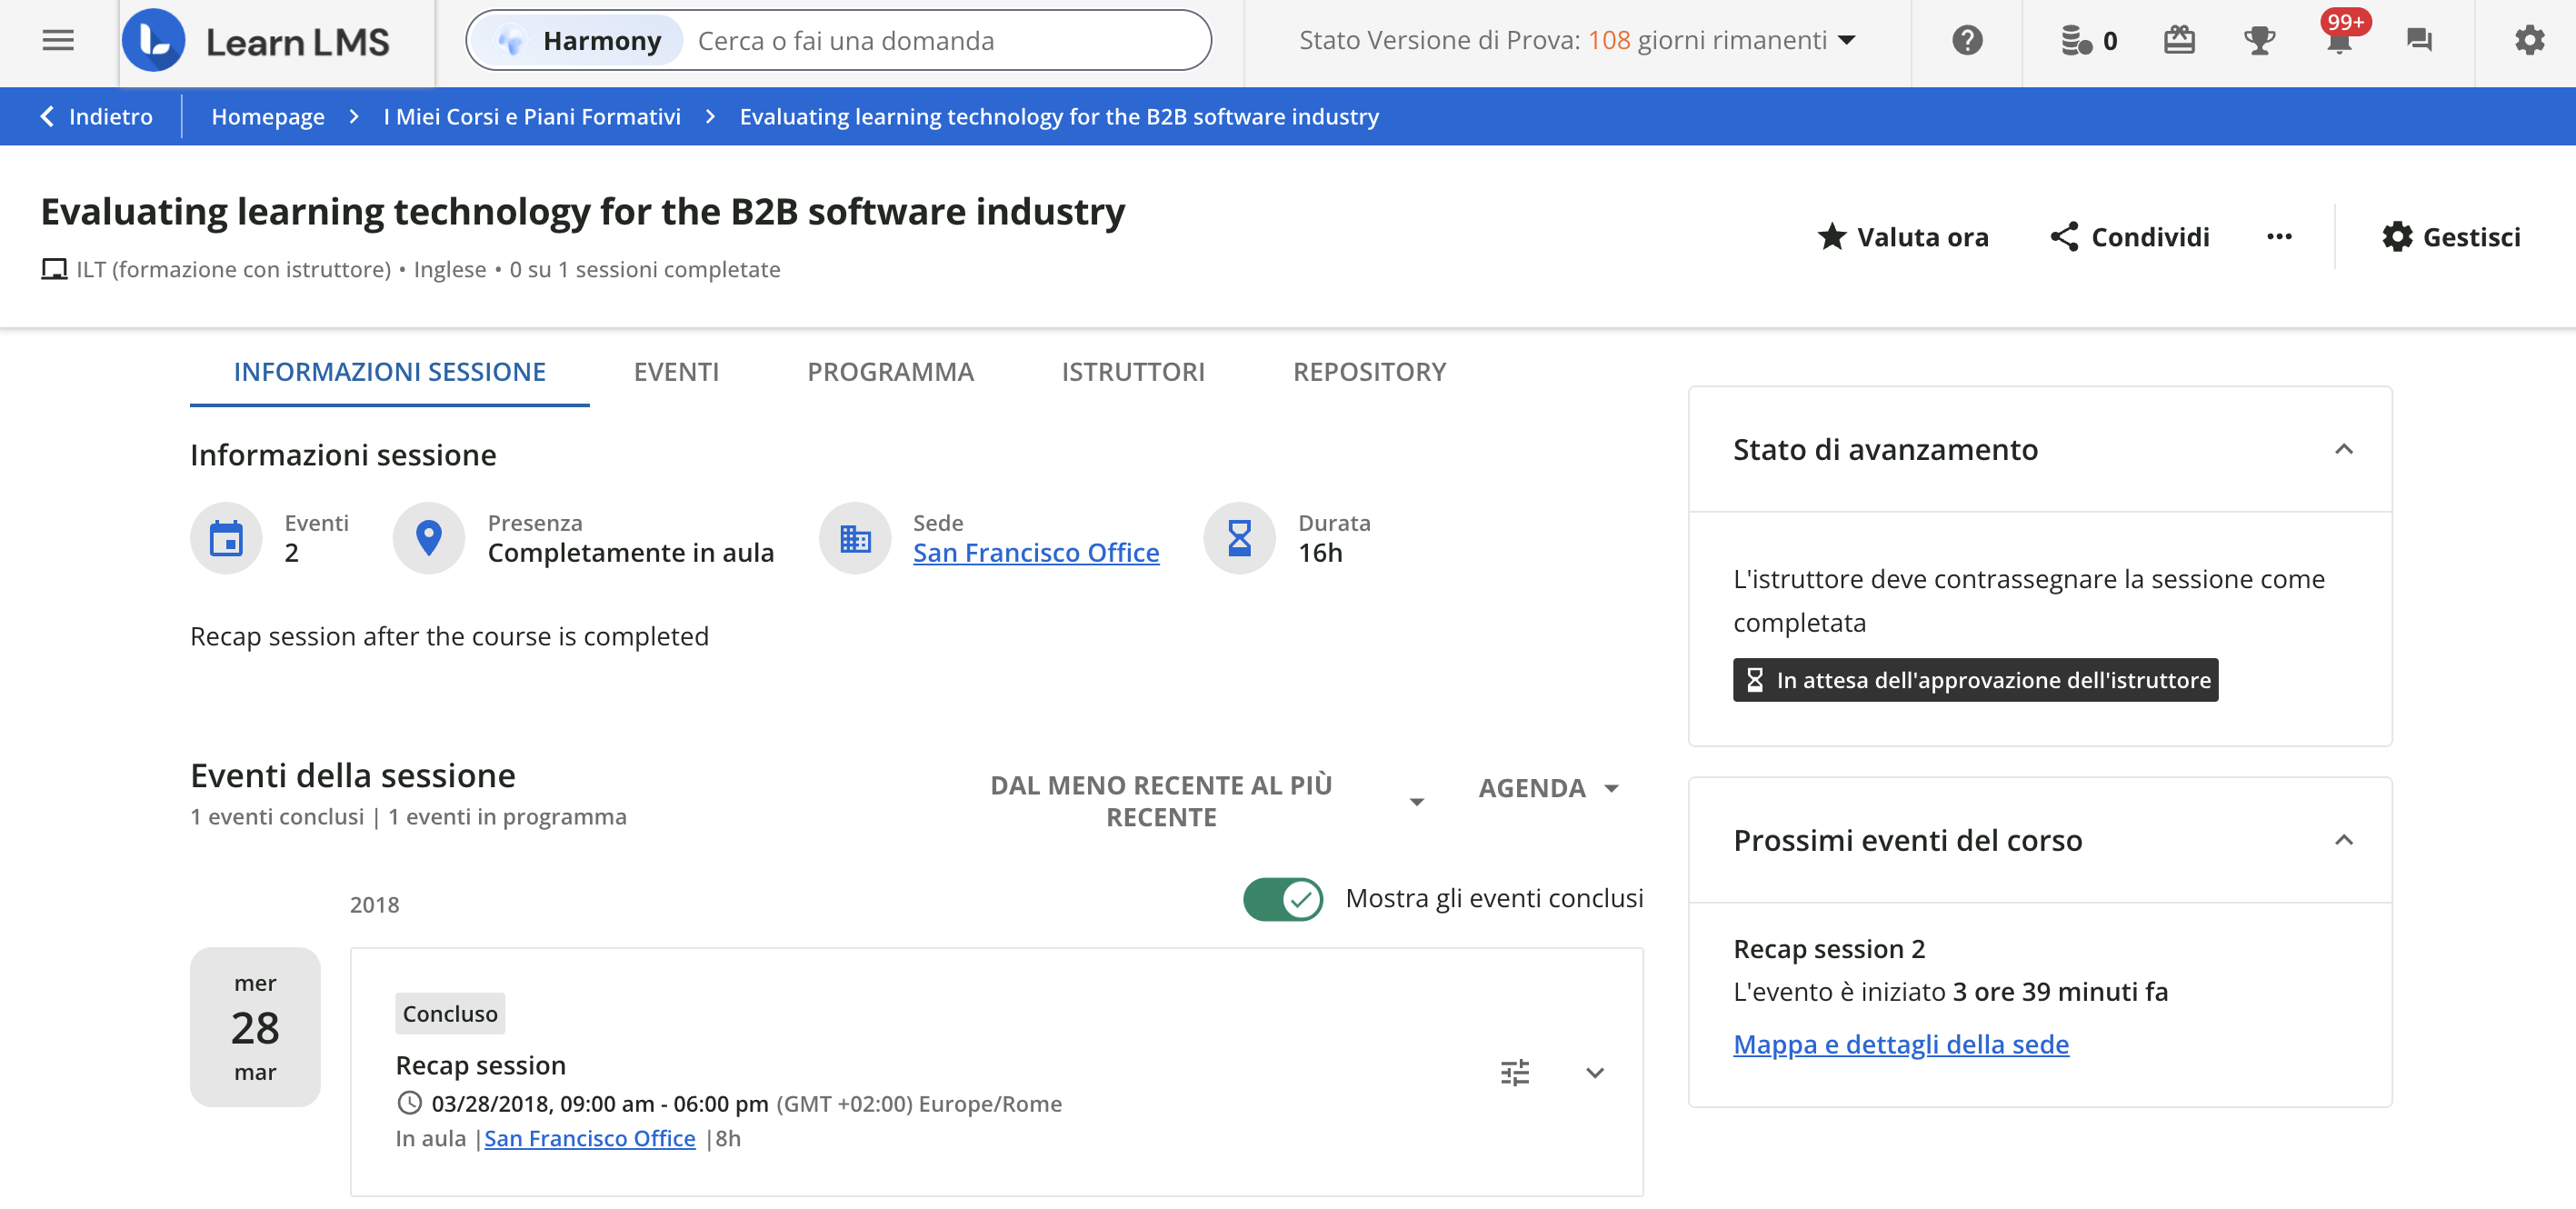Open the chat messages icon
Screen dimensions: 2576x1209
pos(2418,40)
